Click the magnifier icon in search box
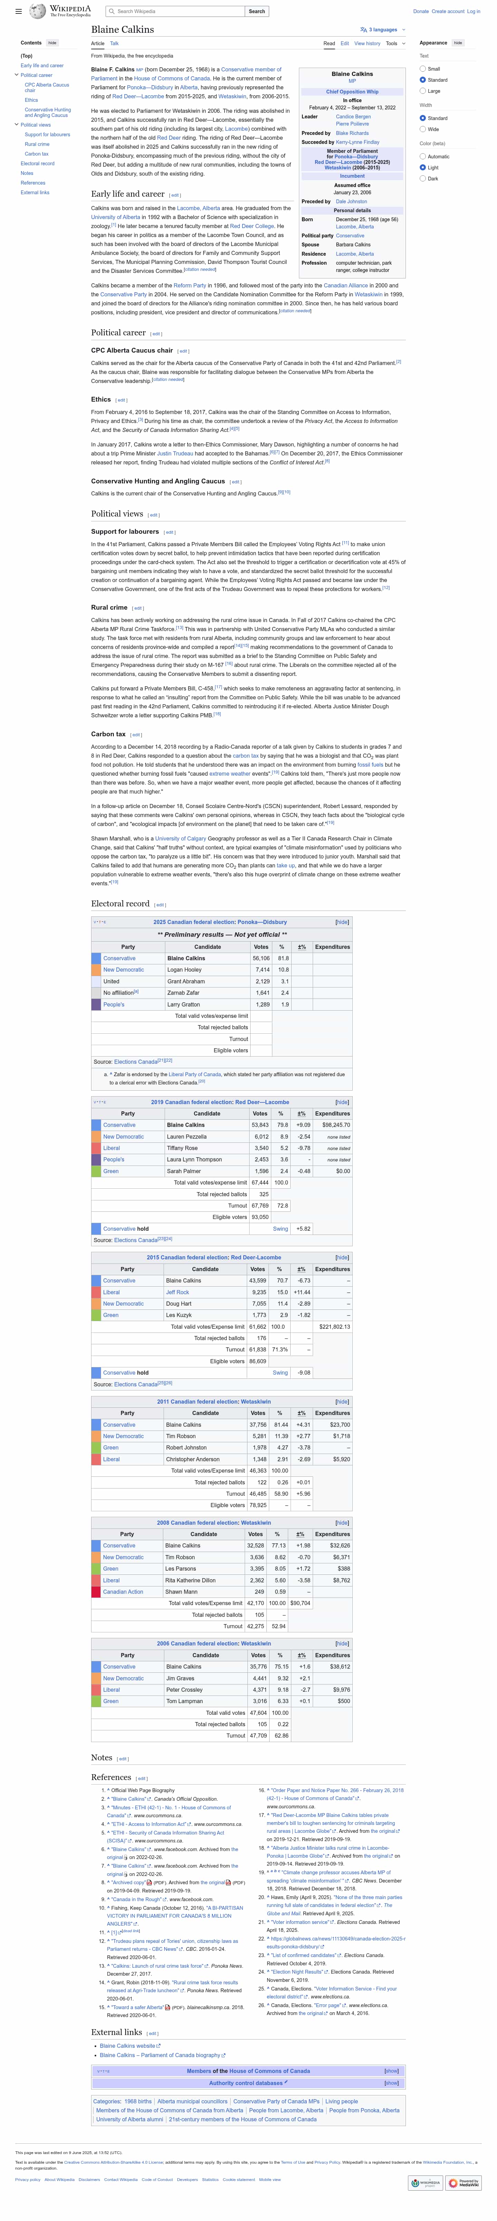 pos(112,11)
